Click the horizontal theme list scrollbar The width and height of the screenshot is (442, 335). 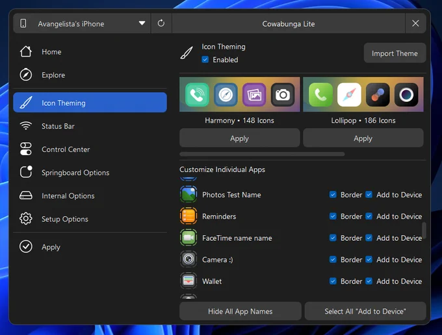point(262,154)
